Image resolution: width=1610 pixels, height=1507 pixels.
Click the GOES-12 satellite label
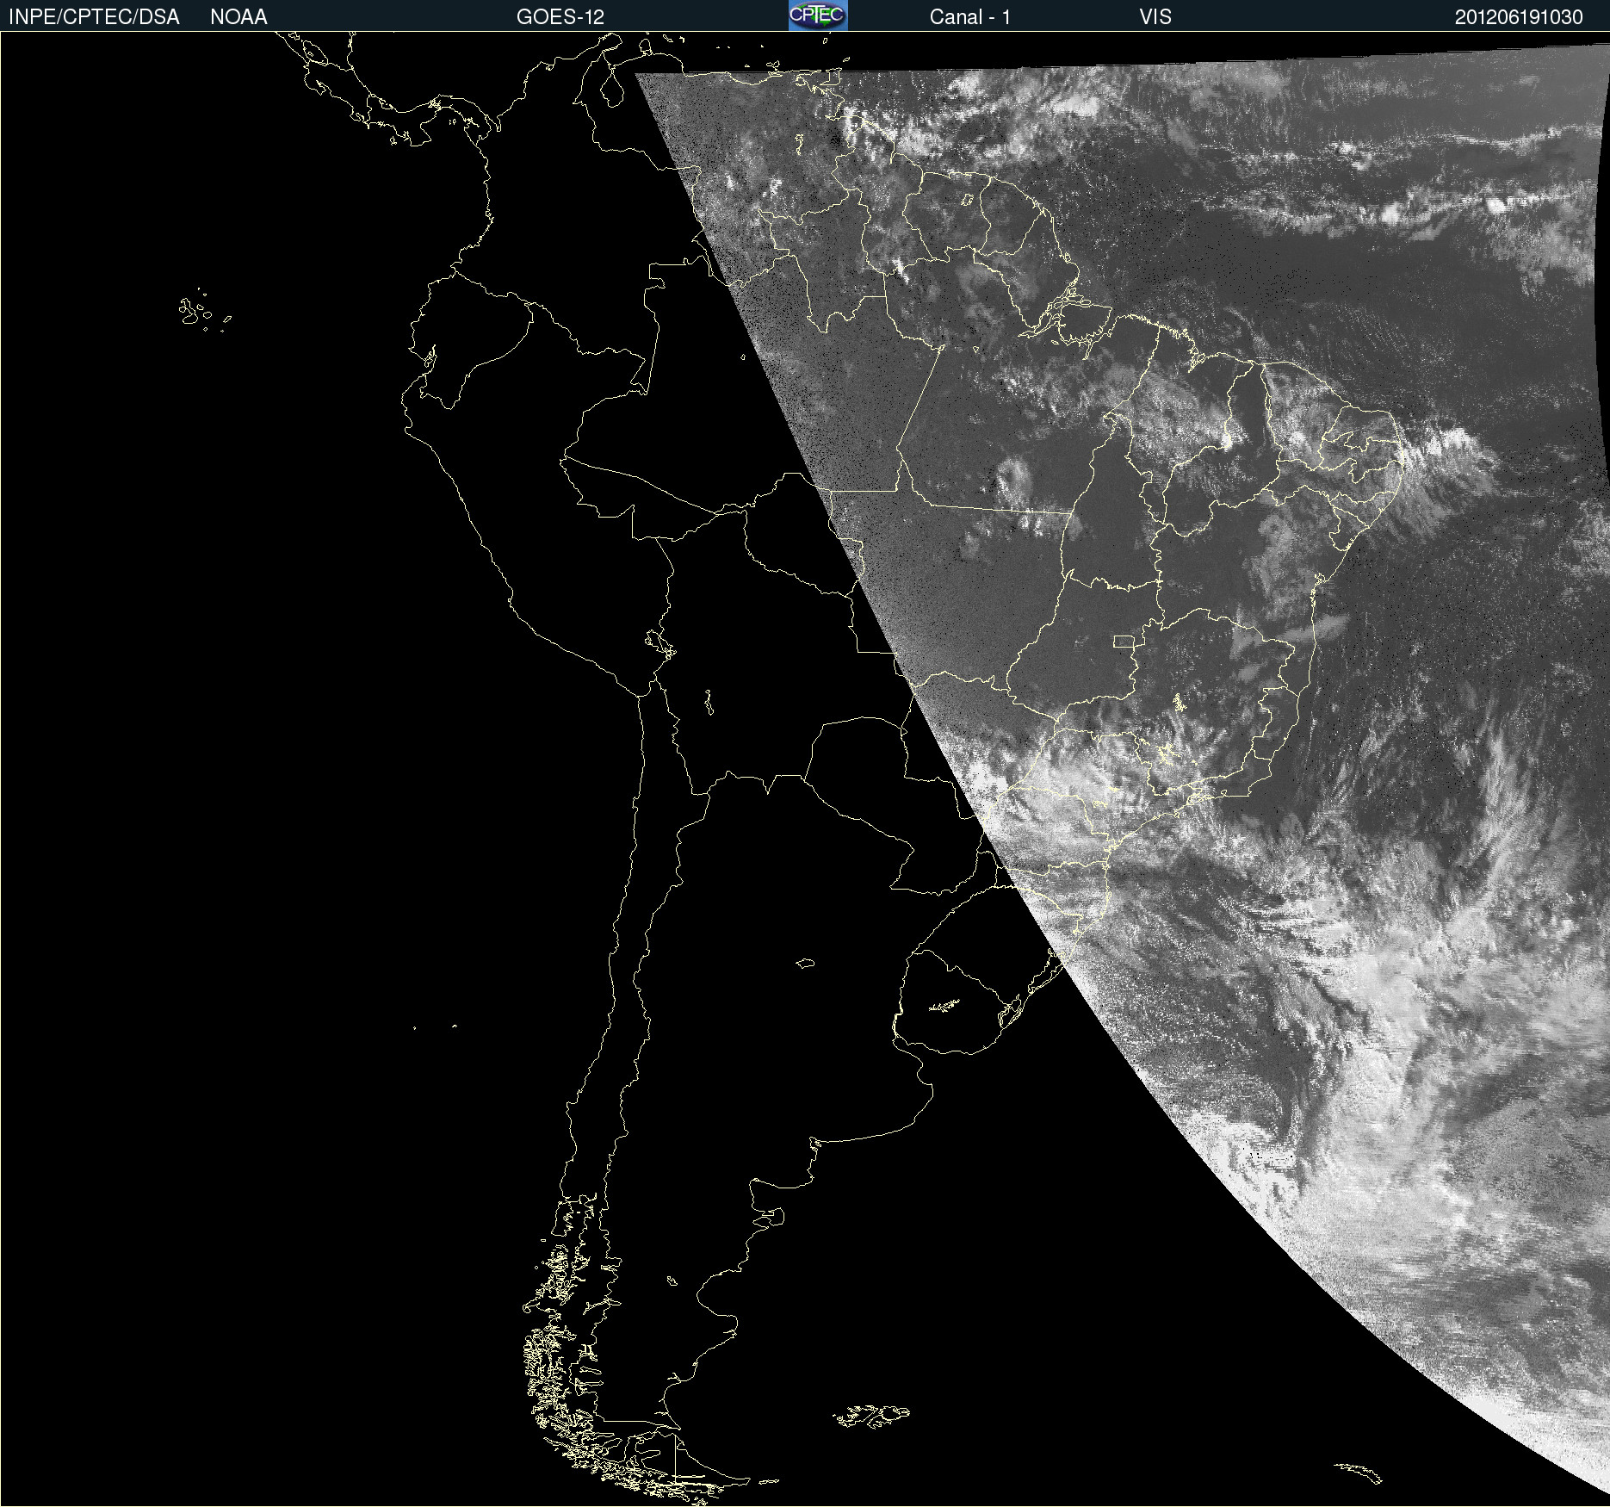560,17
